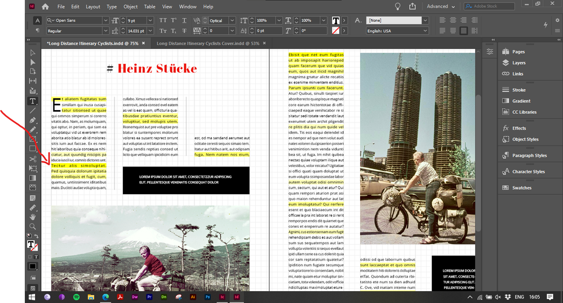The image size is (563, 303).
Task: Click the Share upload icon
Action: [413, 7]
